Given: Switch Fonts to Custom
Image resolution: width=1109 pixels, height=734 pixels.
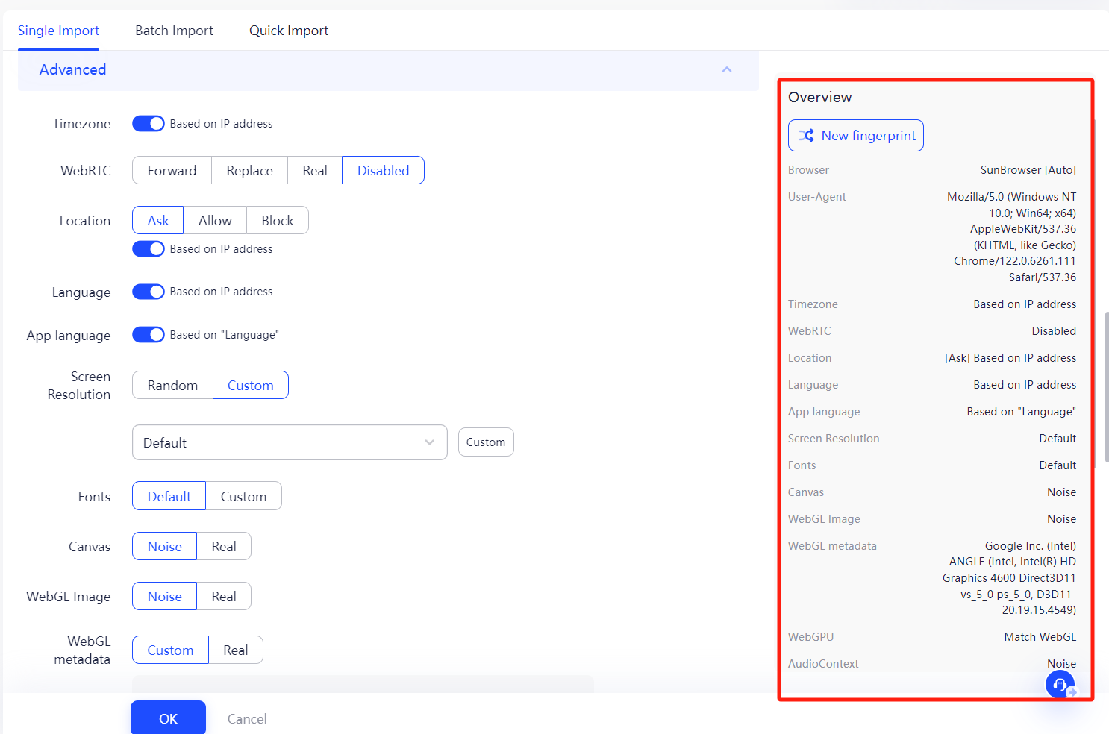Looking at the screenshot, I should click(243, 495).
